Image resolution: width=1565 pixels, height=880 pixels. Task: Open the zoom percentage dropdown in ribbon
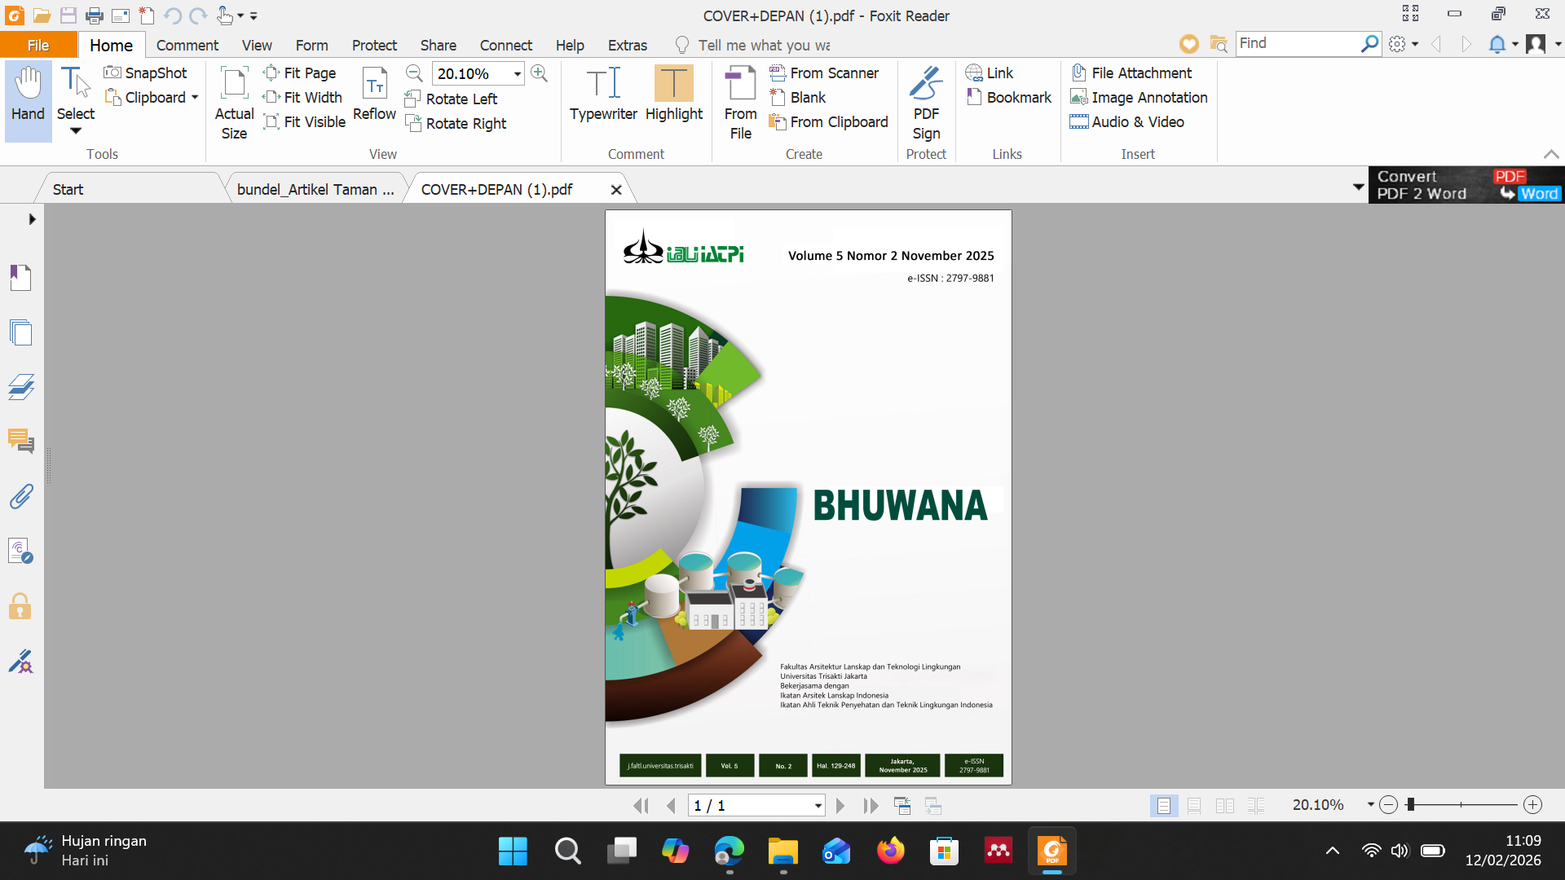pyautogui.click(x=517, y=74)
